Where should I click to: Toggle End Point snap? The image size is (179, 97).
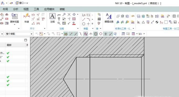click(x=71, y=34)
